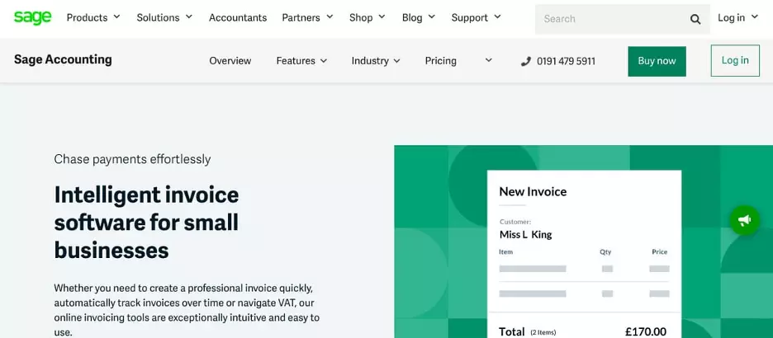Open the Shop dropdown menu
This screenshot has height=338, width=773.
coord(368,17)
